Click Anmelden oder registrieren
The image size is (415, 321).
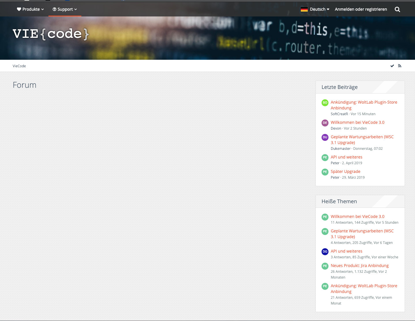pos(360,9)
